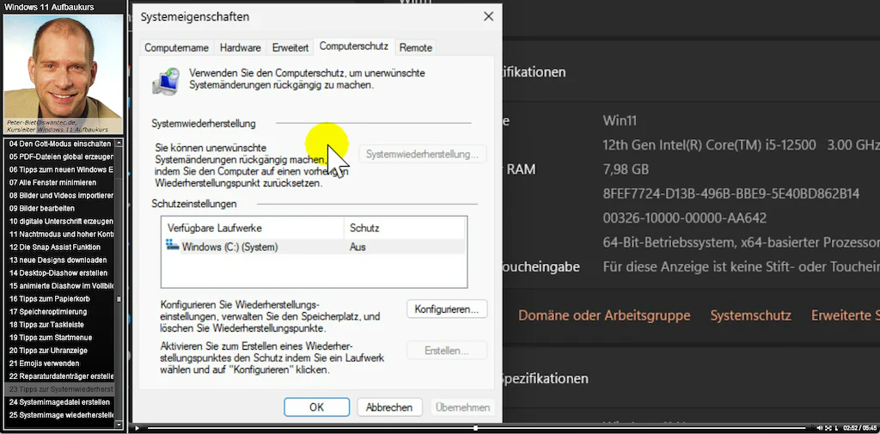Click the product ID 00326-10000-00000-AA642
This screenshot has width=880, height=434.
click(685, 217)
